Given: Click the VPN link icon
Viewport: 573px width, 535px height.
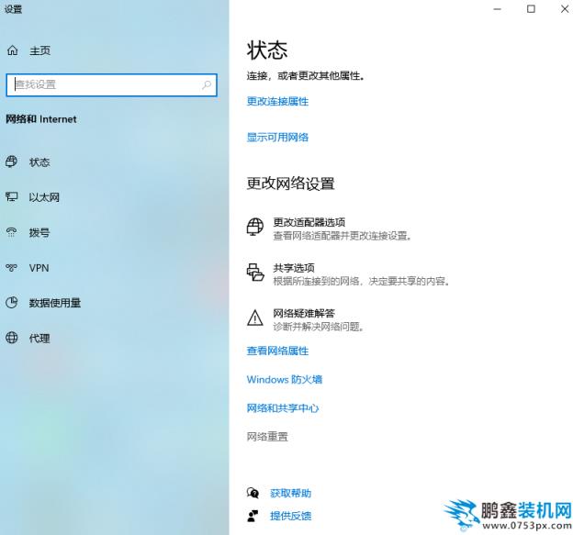Looking at the screenshot, I should (x=11, y=268).
